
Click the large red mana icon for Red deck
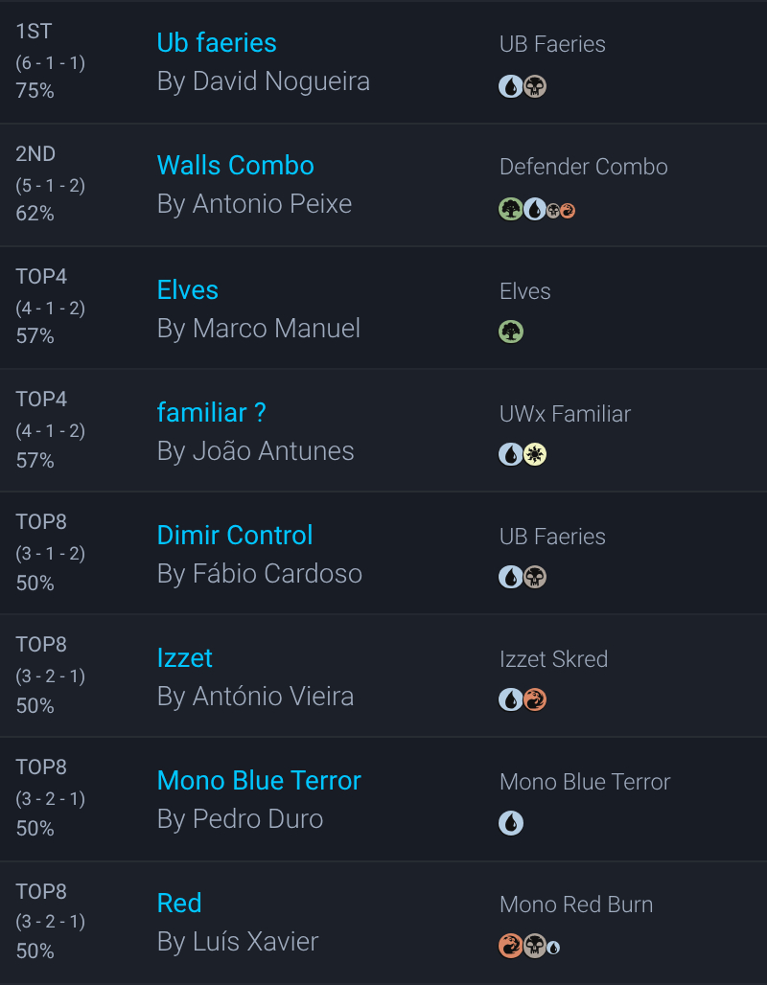click(x=511, y=946)
